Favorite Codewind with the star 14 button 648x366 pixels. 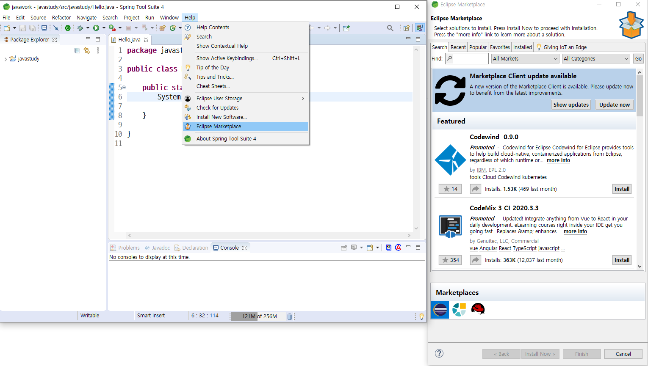pos(450,189)
